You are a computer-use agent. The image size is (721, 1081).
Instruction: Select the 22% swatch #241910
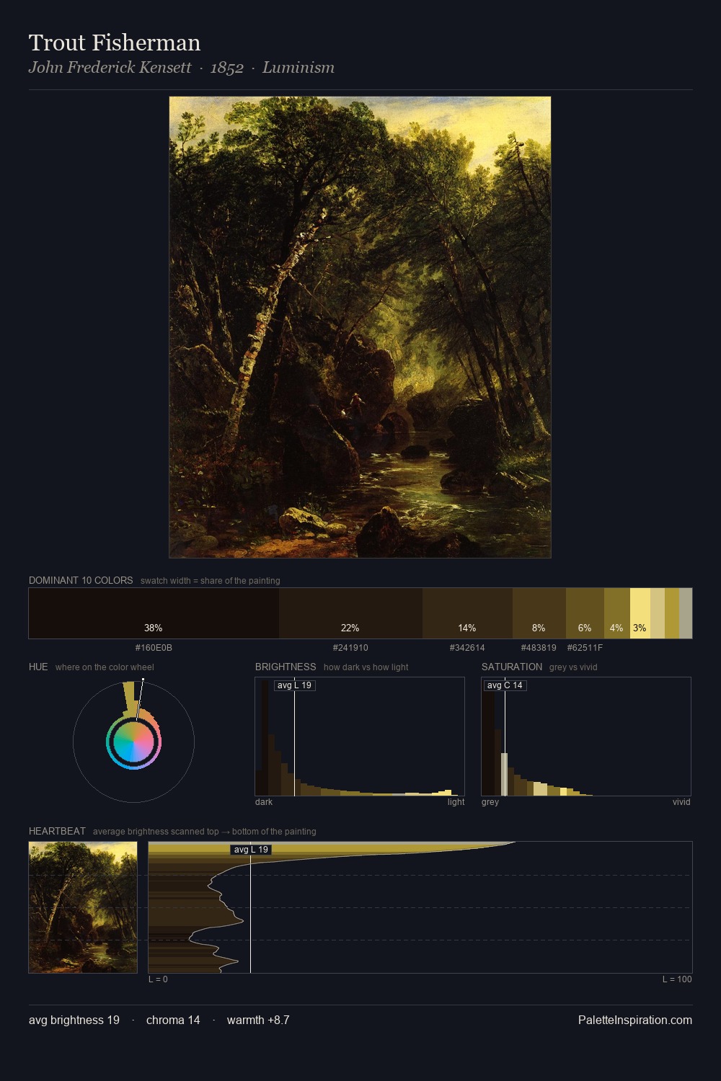pos(350,613)
